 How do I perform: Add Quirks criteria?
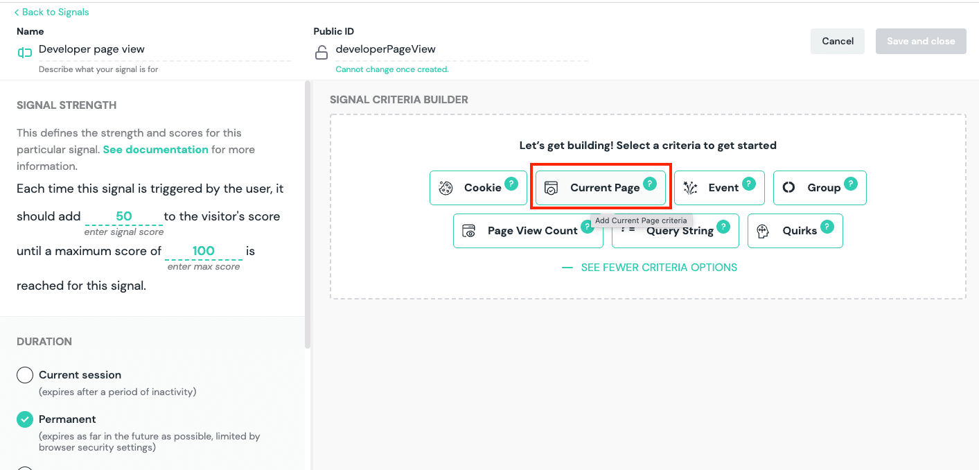coord(795,231)
